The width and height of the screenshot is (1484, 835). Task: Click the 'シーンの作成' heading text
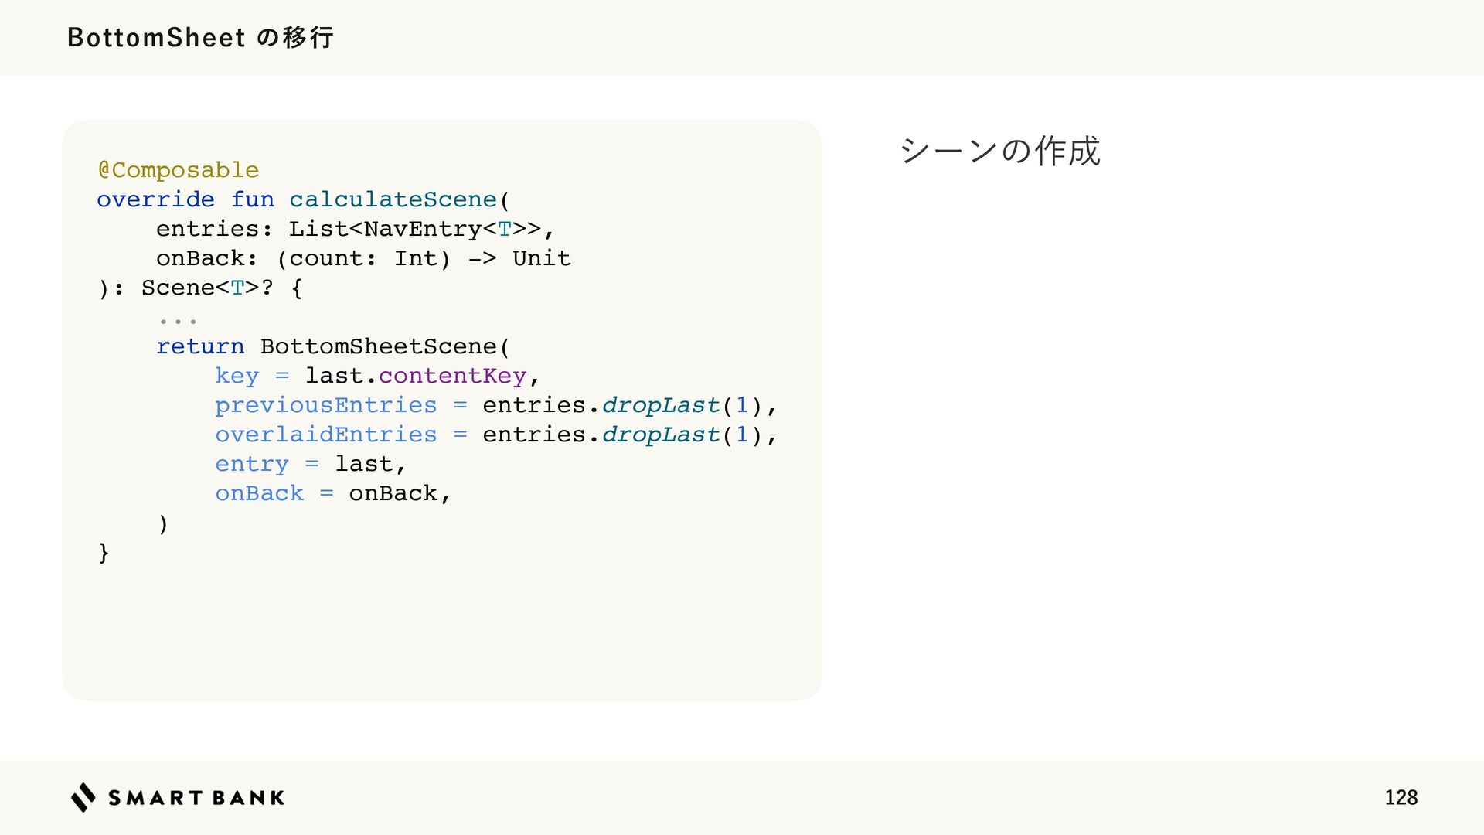pos(1000,150)
